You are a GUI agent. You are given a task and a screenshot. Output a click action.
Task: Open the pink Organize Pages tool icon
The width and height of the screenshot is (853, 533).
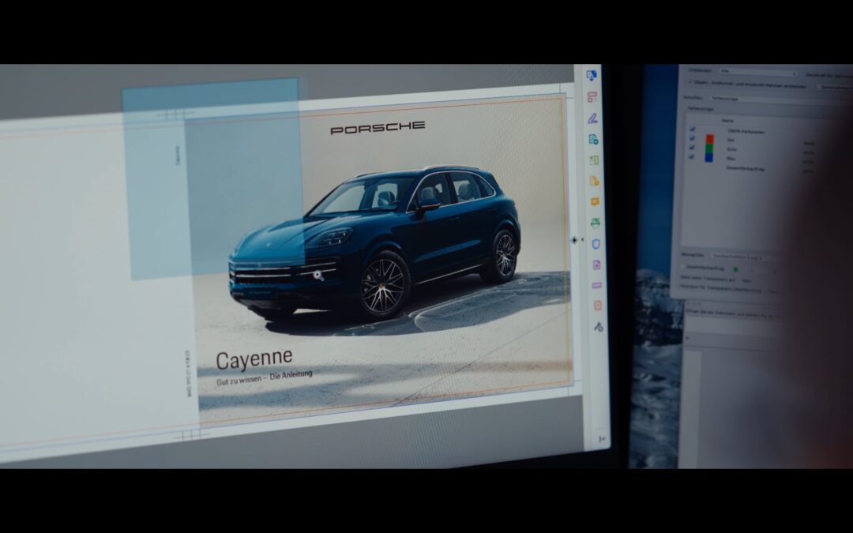[592, 97]
